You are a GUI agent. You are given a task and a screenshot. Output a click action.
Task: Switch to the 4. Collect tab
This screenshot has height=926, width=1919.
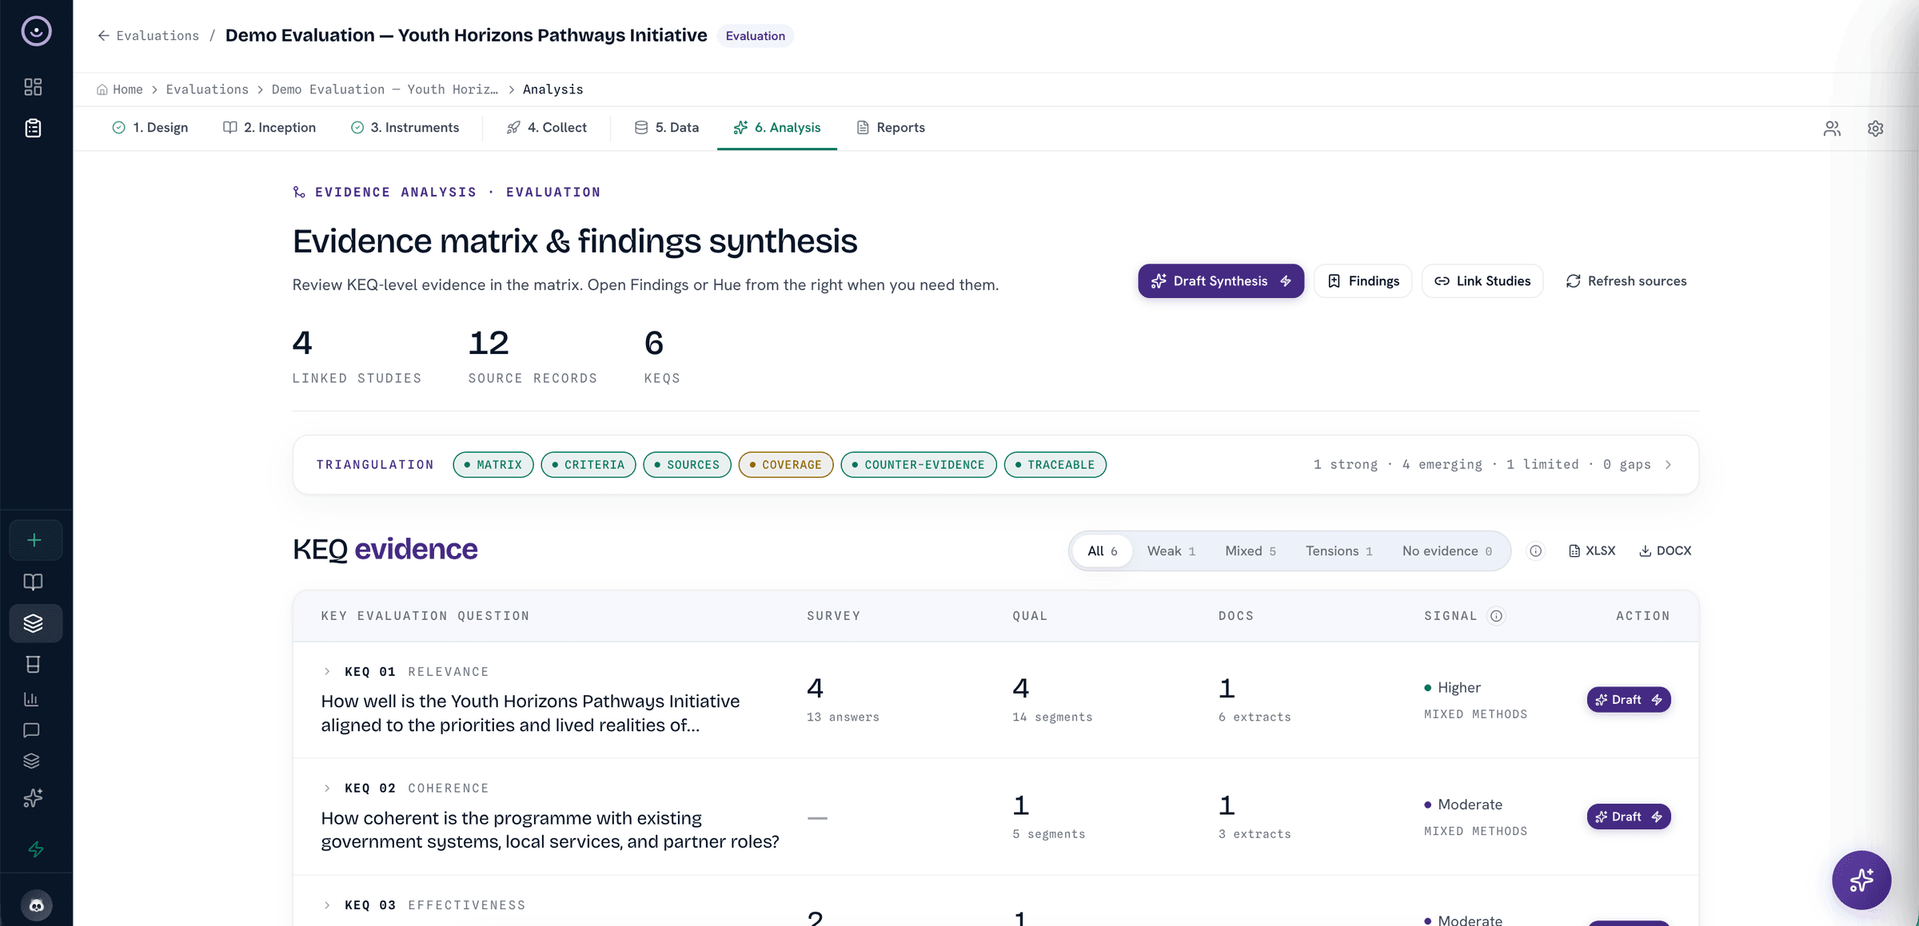coord(547,128)
